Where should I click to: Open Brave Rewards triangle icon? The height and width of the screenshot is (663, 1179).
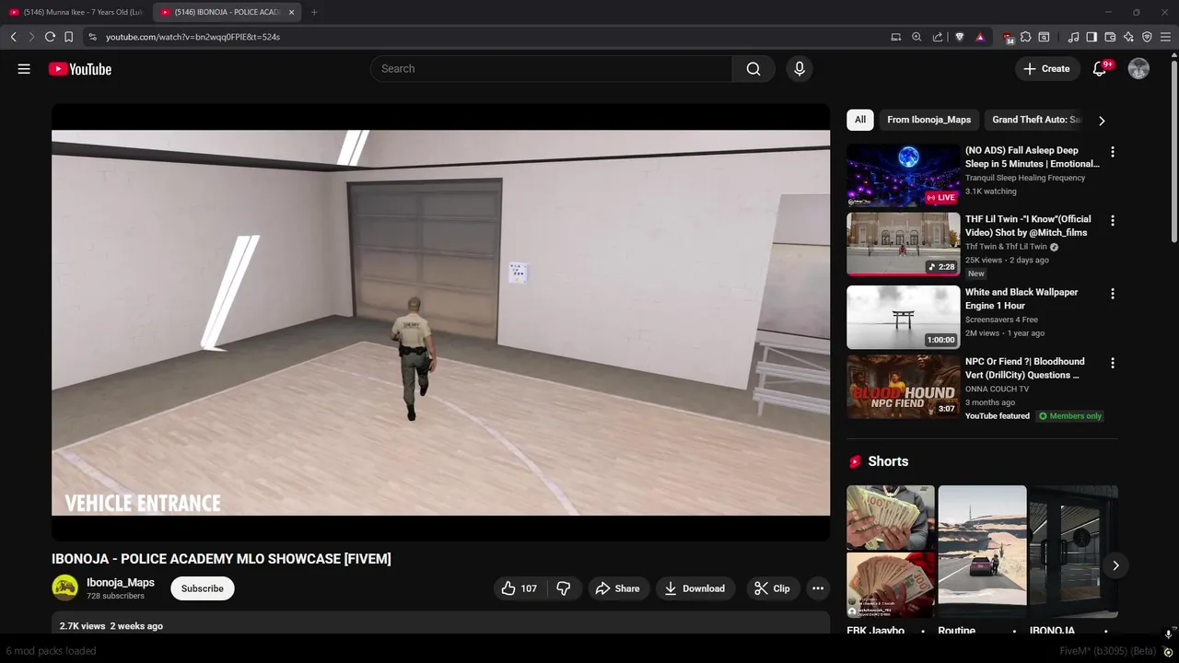(x=980, y=37)
